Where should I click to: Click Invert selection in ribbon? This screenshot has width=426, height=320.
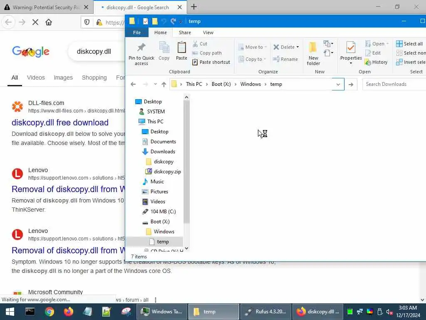[411, 62]
